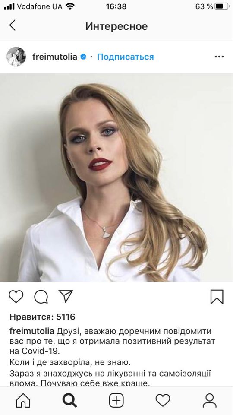
Task: Like the post with the heart icon
Action: pyautogui.click(x=16, y=297)
